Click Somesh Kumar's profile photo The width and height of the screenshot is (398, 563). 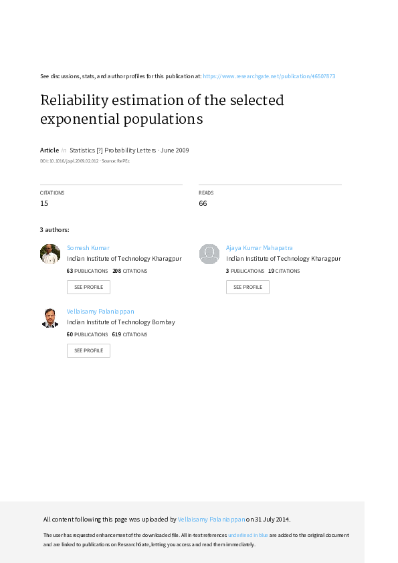click(x=50, y=254)
